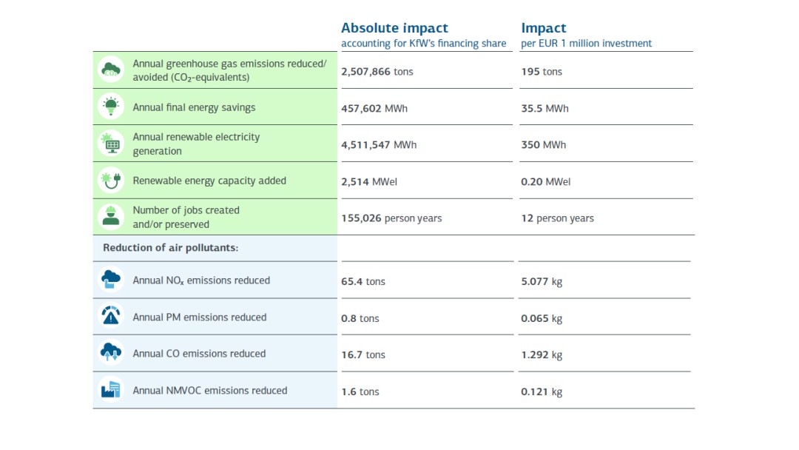Click the worker jobs created icon
The height and width of the screenshot is (450, 799).
coord(110,216)
